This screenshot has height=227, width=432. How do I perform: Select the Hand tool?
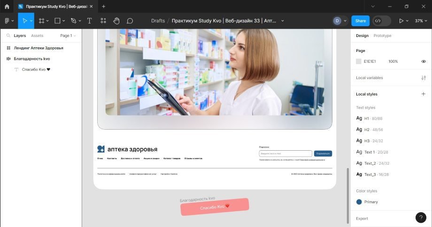tap(116, 21)
